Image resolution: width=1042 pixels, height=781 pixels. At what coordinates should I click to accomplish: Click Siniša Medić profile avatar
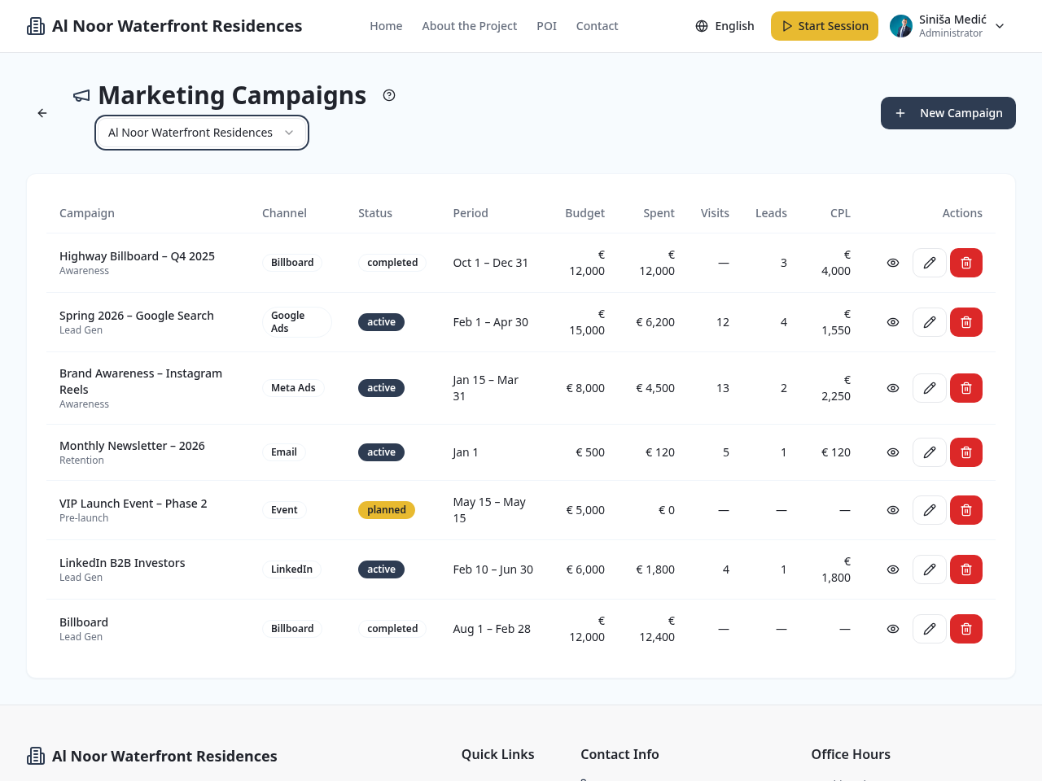(x=901, y=26)
